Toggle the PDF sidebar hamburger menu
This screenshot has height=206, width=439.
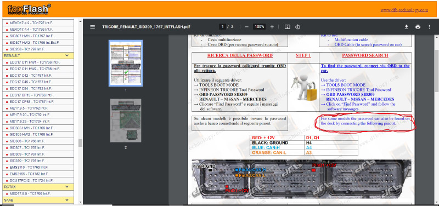pos(93,27)
